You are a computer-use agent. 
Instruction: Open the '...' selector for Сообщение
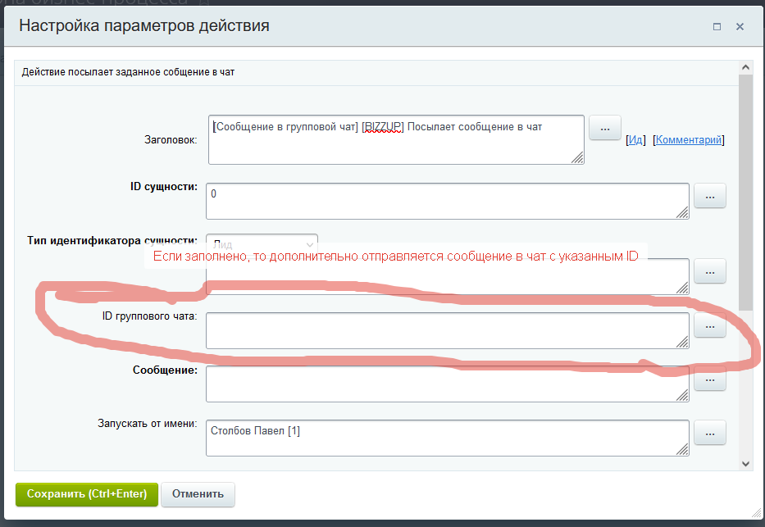pyautogui.click(x=710, y=380)
